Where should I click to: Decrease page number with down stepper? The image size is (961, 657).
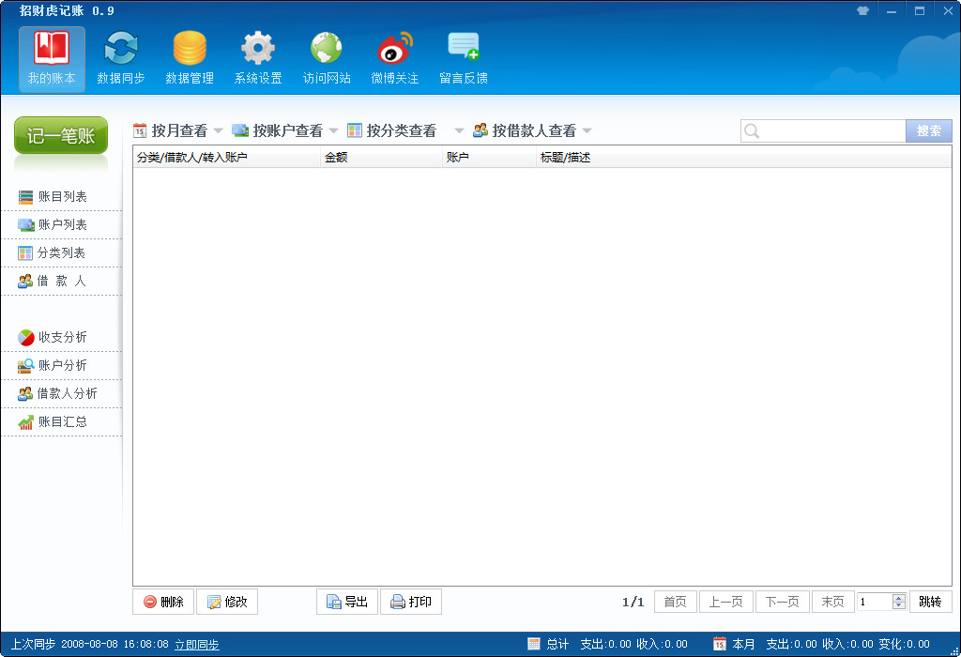pos(899,606)
